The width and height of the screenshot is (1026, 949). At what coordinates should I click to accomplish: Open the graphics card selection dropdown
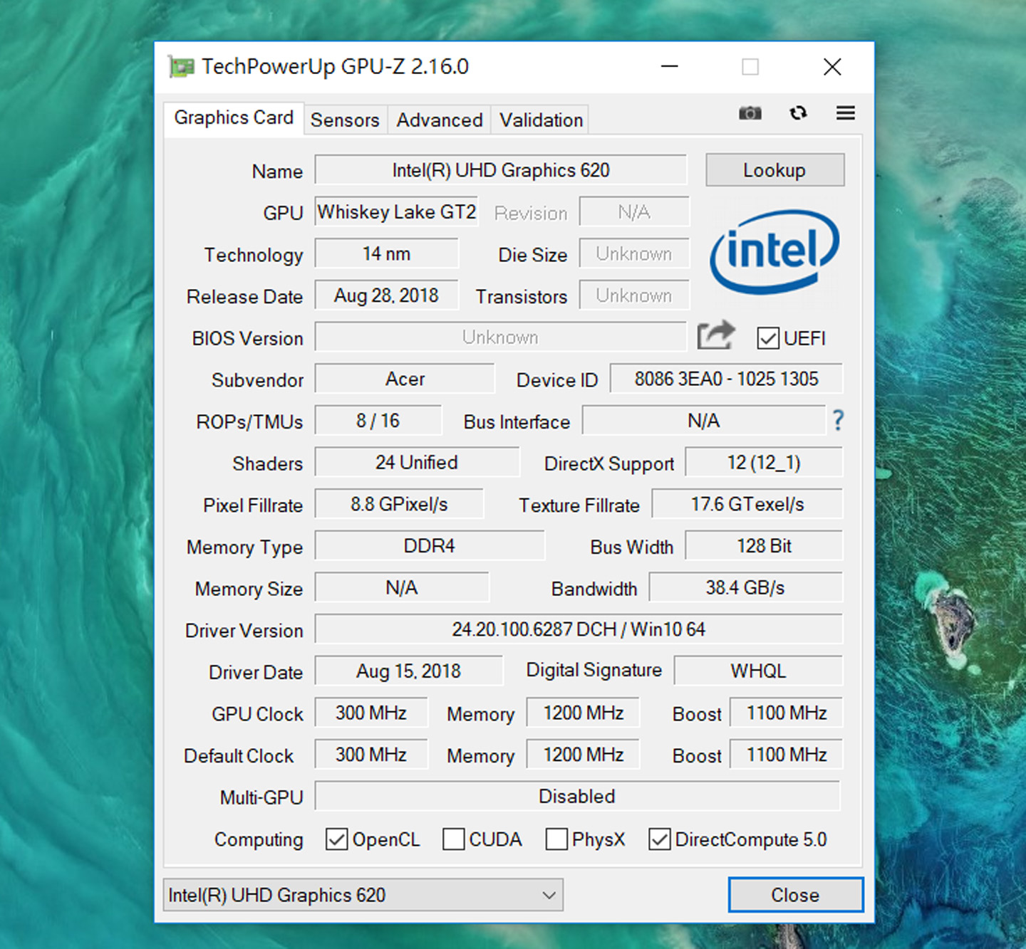[x=547, y=895]
